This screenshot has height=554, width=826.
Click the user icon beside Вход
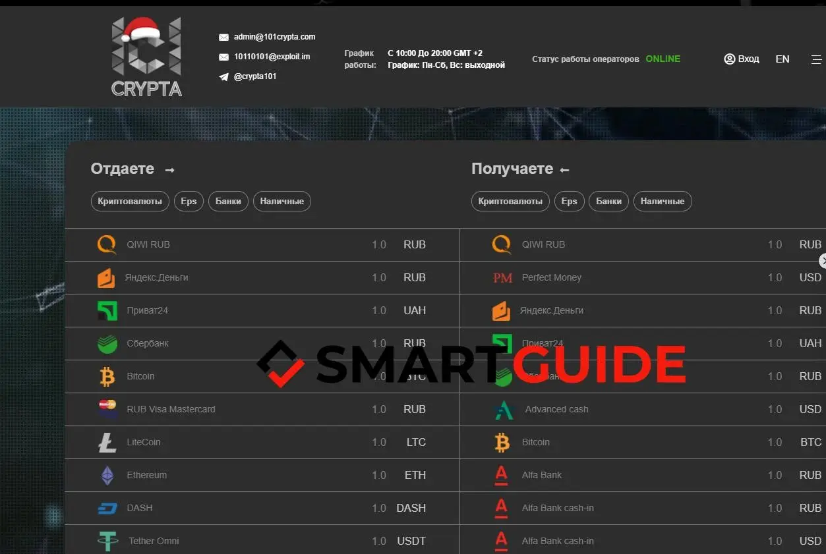(729, 59)
